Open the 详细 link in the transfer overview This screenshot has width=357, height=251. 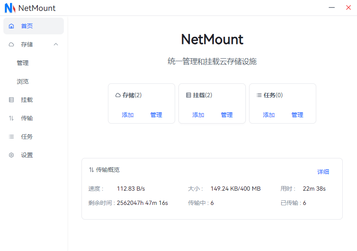pyautogui.click(x=323, y=172)
